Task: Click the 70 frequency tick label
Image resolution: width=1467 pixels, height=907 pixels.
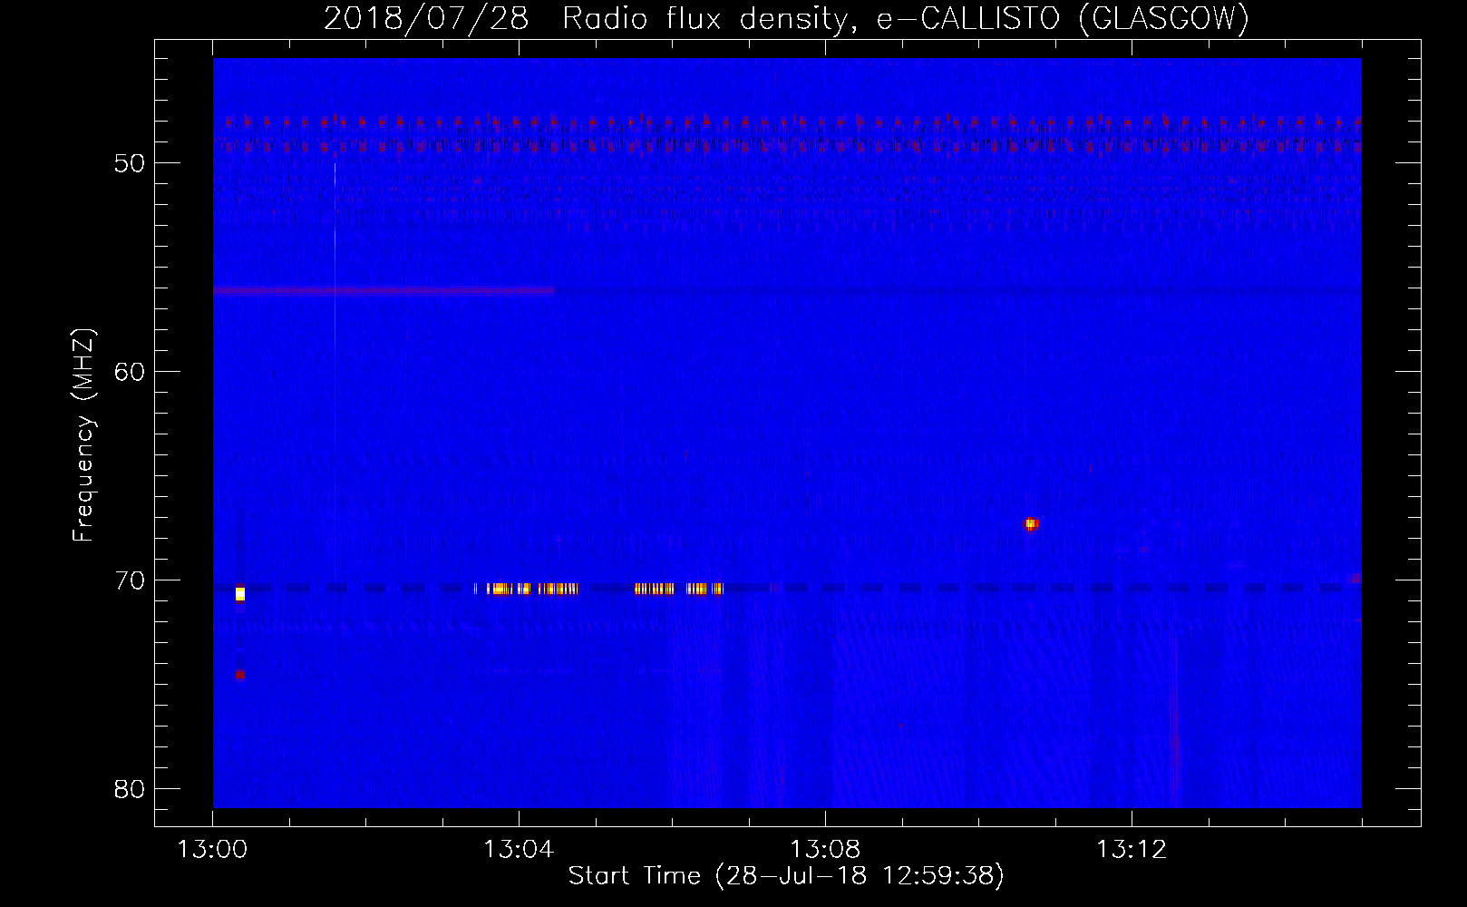Action: (x=131, y=580)
